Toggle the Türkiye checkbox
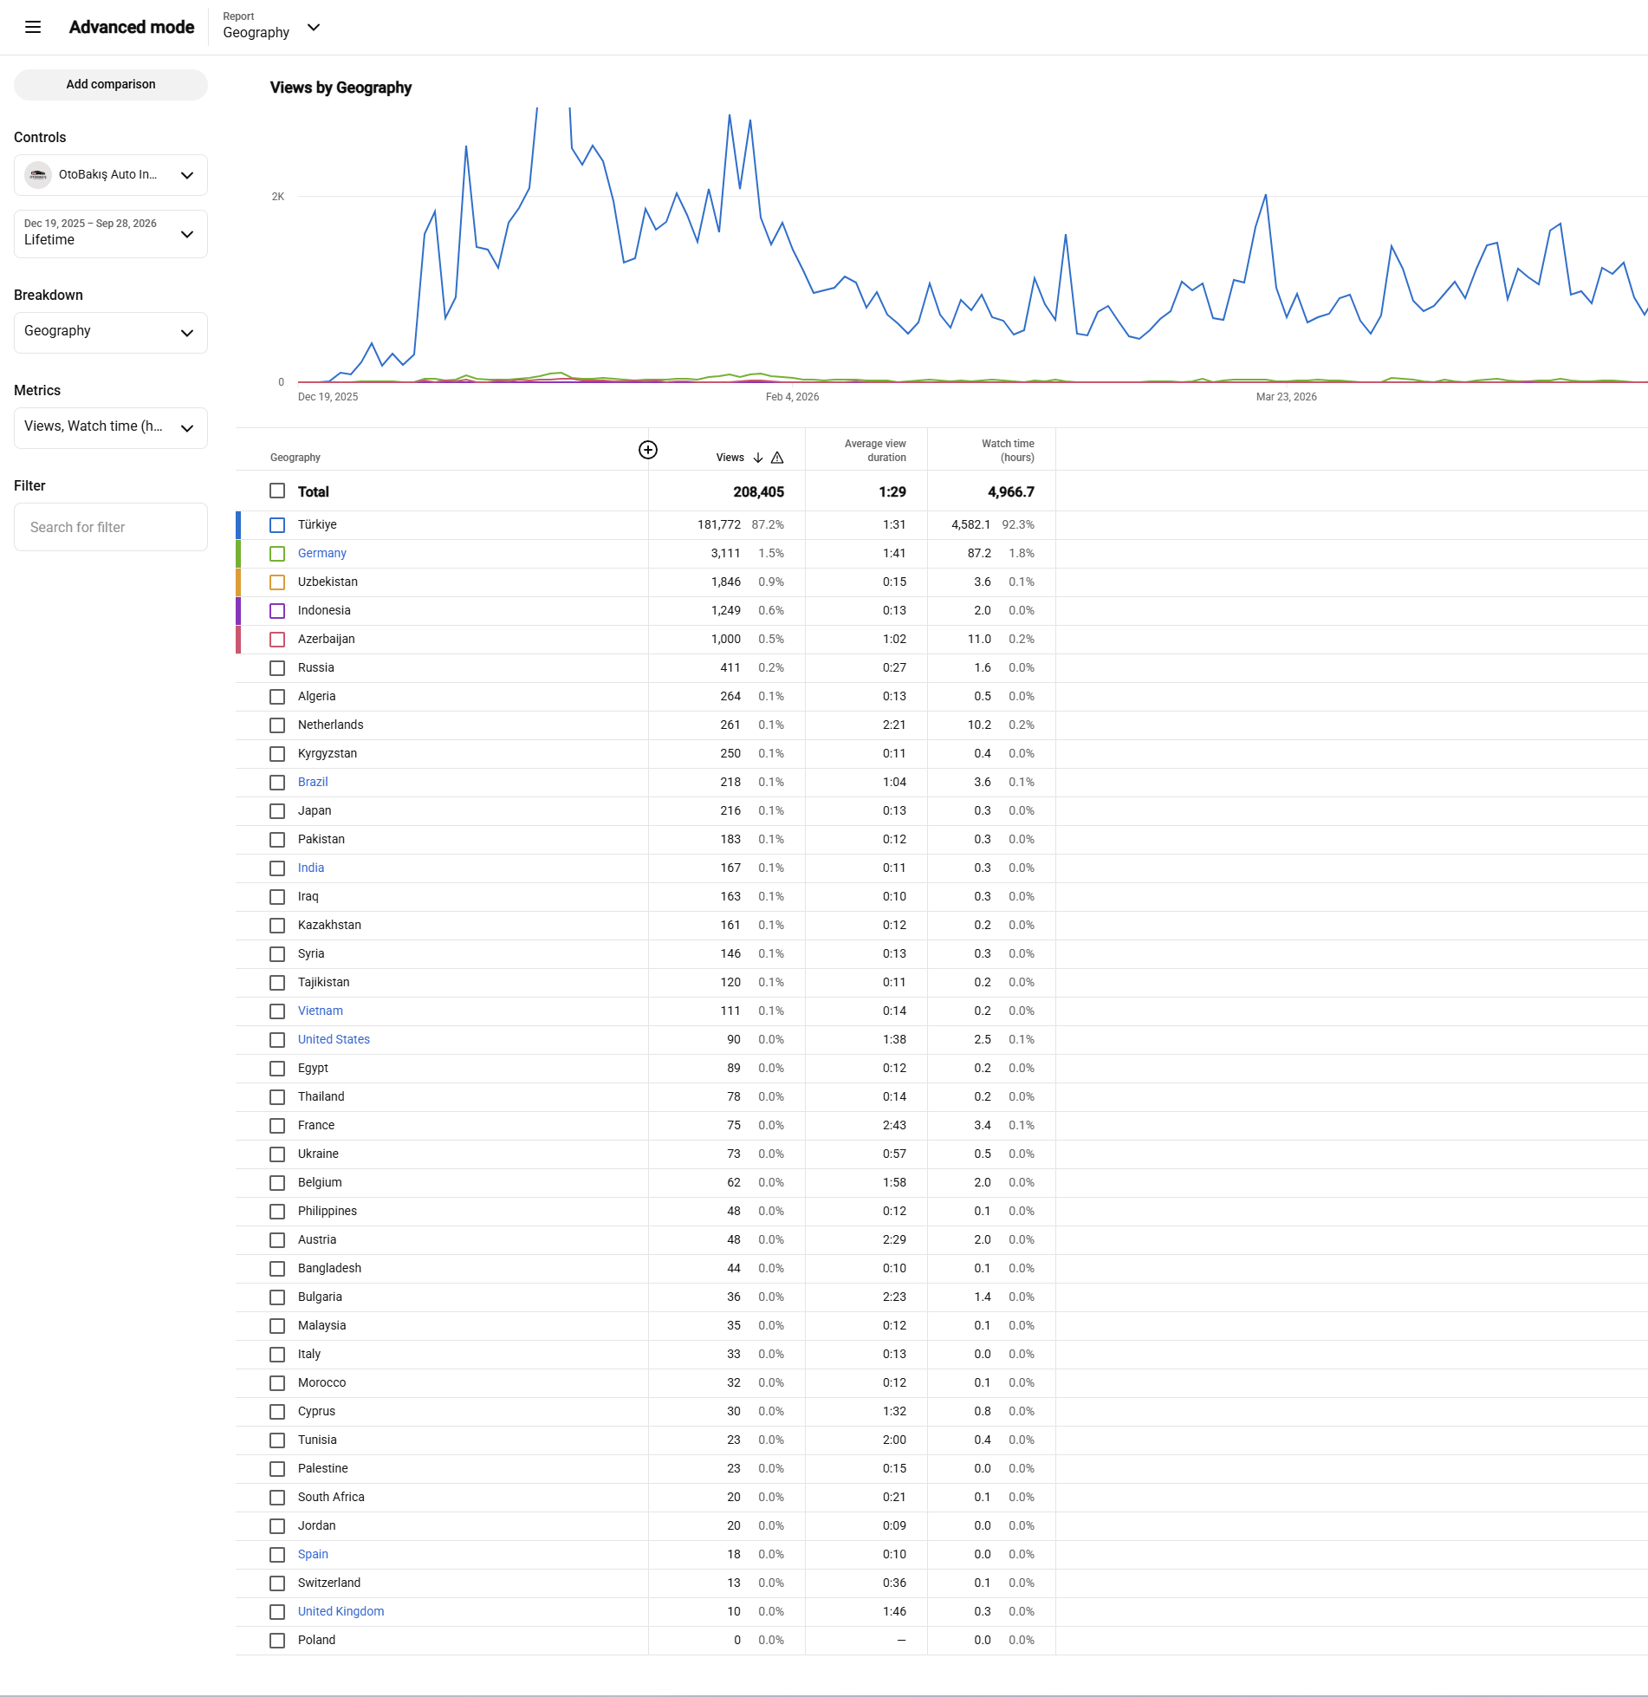This screenshot has height=1697, width=1648. (277, 525)
